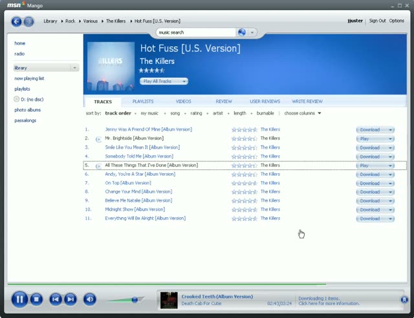Switch to the PLAYLISTS tab
Image resolution: width=414 pixels, height=318 pixels.
pos(143,101)
